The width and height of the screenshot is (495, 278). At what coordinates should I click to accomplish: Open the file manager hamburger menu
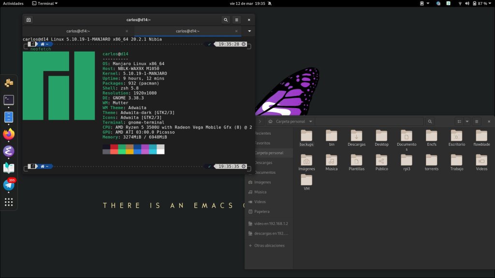click(477, 122)
